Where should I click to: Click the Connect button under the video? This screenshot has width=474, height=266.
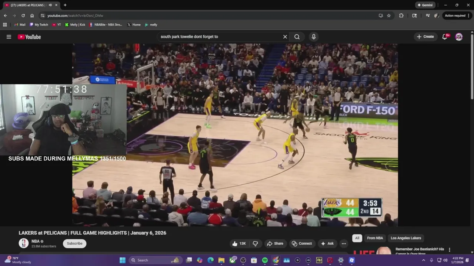point(302,243)
